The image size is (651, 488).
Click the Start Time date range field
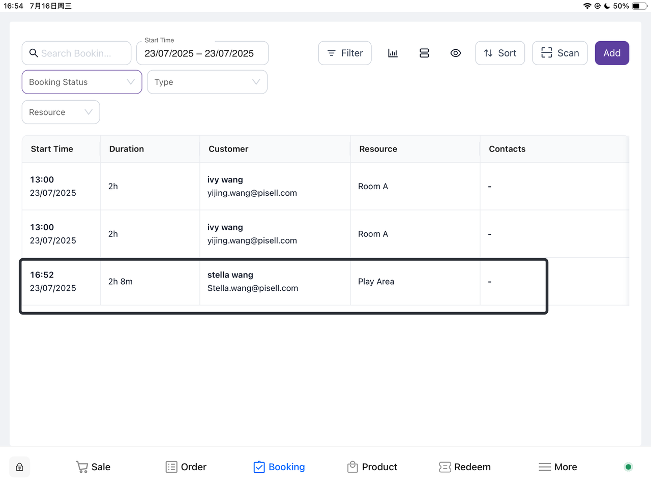click(202, 53)
